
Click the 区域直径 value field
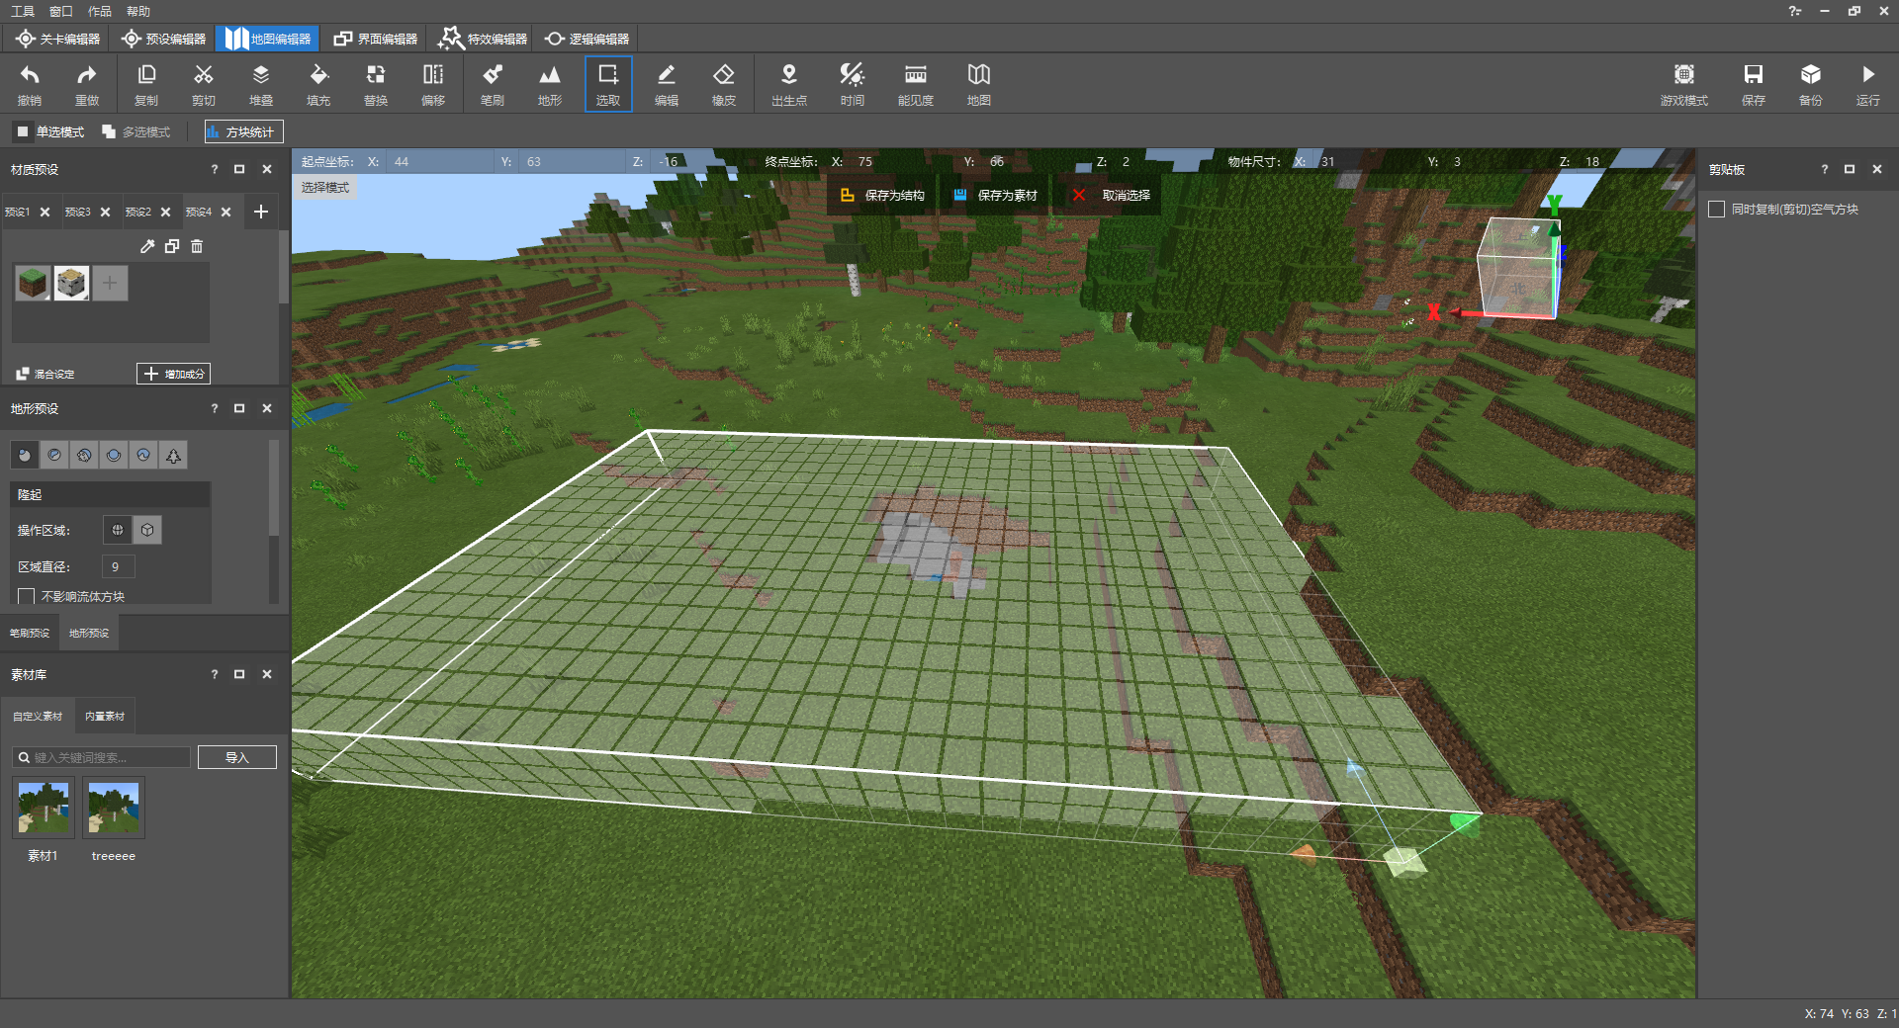tap(118, 566)
